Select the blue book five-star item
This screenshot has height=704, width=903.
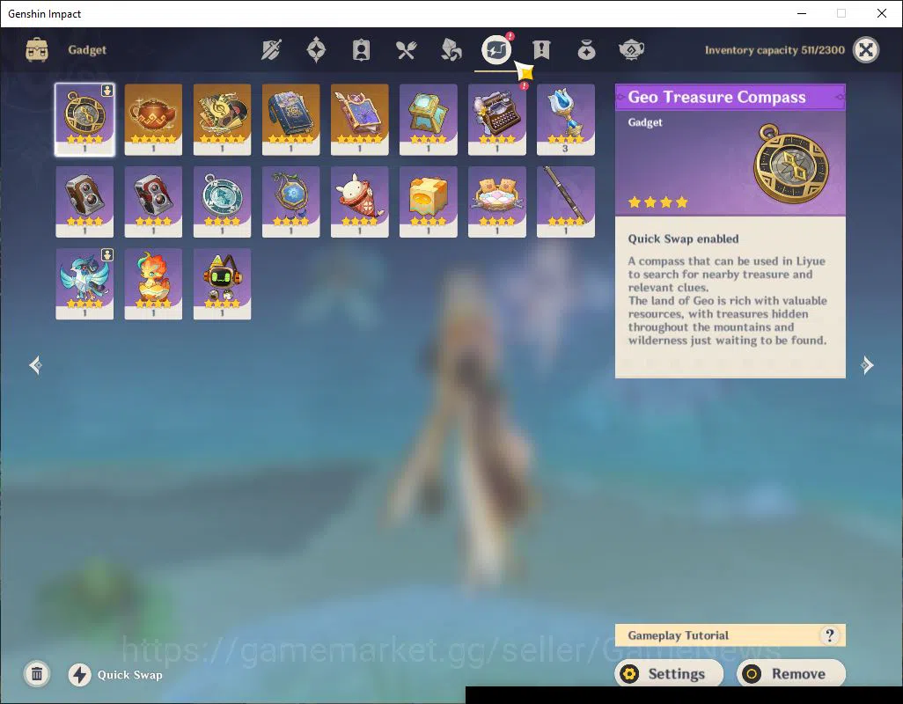(x=290, y=120)
